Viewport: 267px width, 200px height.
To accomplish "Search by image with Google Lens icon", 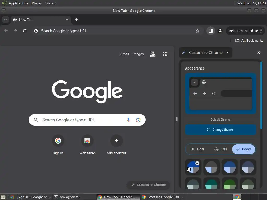I will [x=138, y=120].
